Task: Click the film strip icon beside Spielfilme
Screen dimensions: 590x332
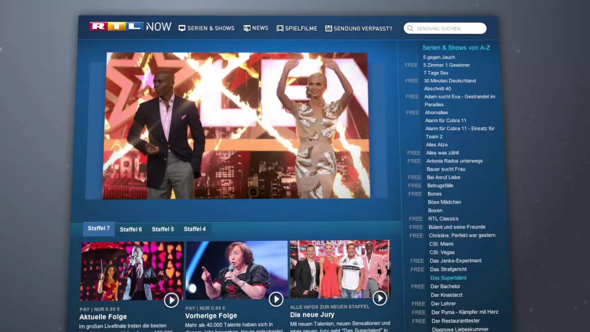Action: pos(280,28)
